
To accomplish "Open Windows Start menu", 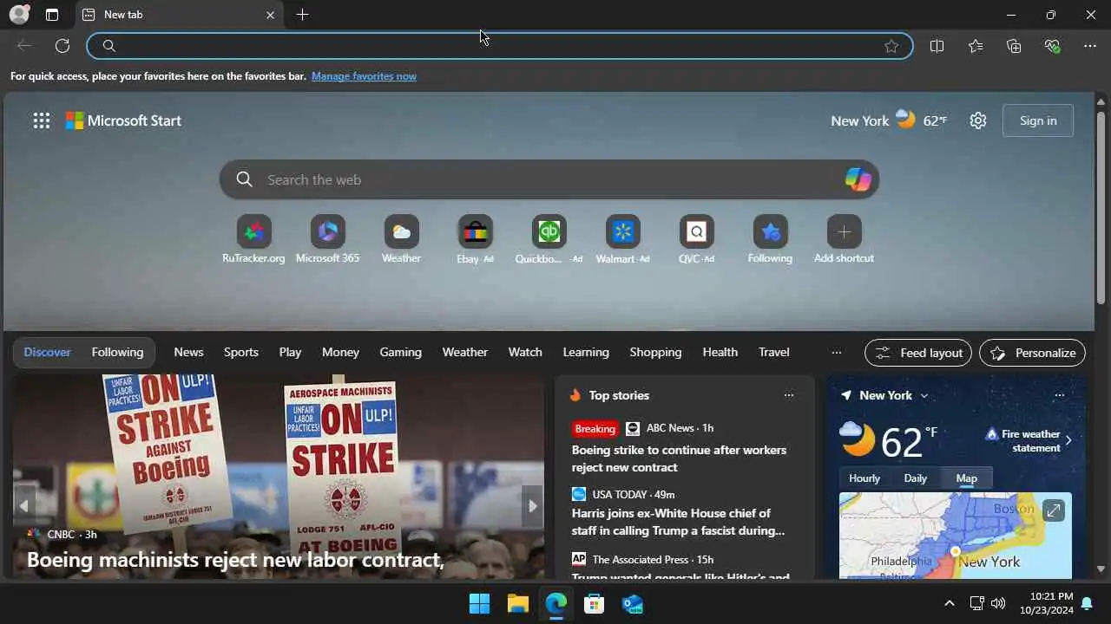I will pos(479,603).
